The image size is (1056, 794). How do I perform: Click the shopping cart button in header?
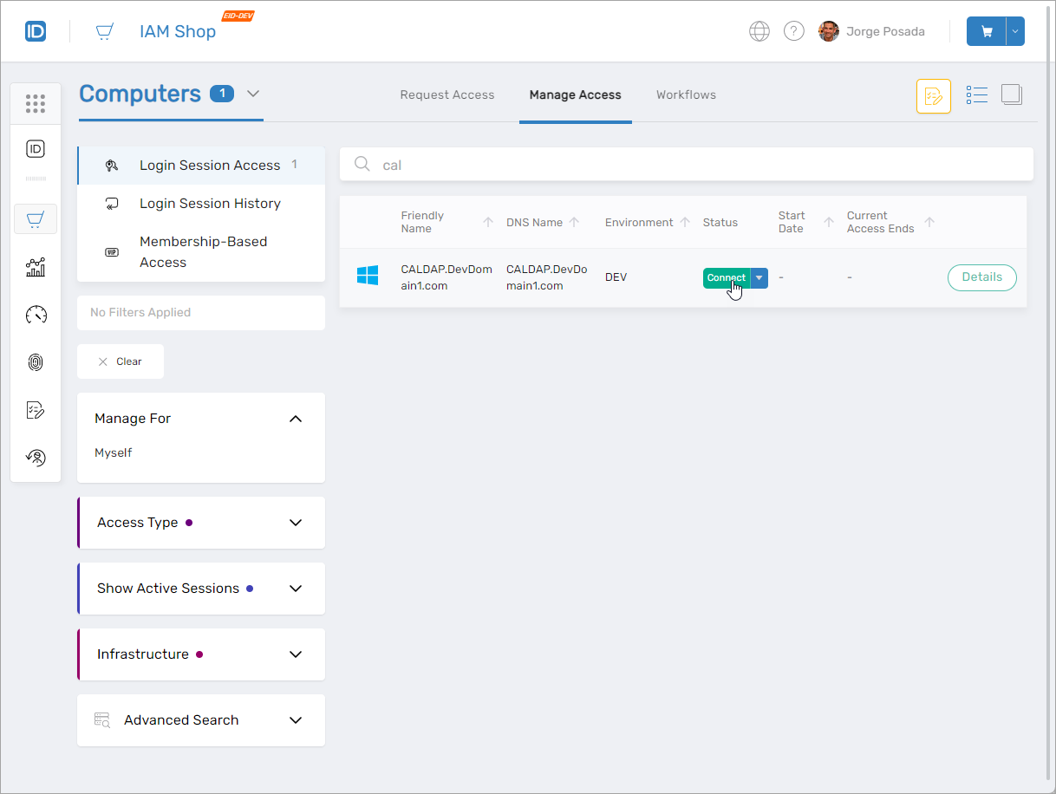987,31
